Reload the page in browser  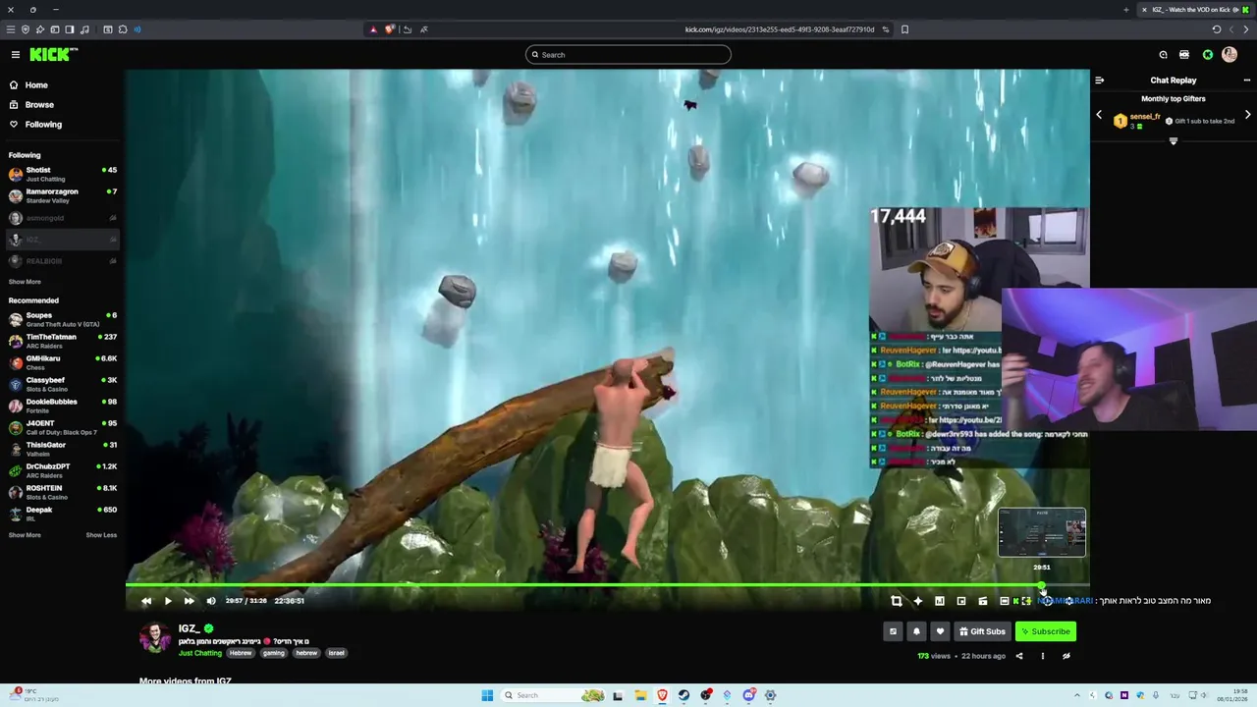click(1217, 29)
